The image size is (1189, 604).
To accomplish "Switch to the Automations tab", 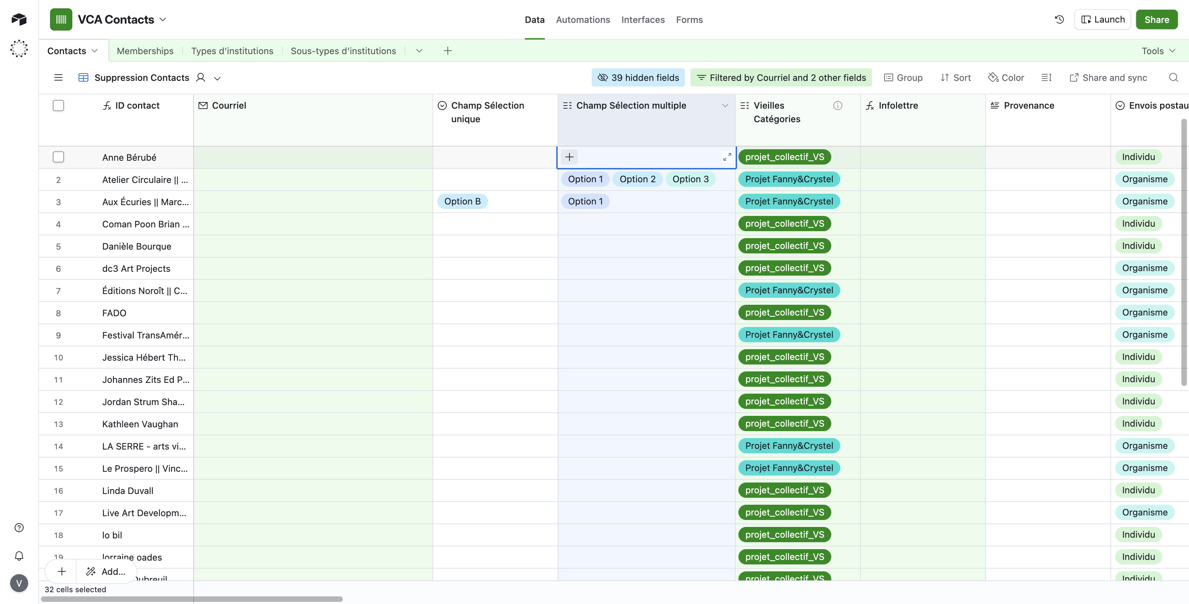I will click(x=582, y=19).
